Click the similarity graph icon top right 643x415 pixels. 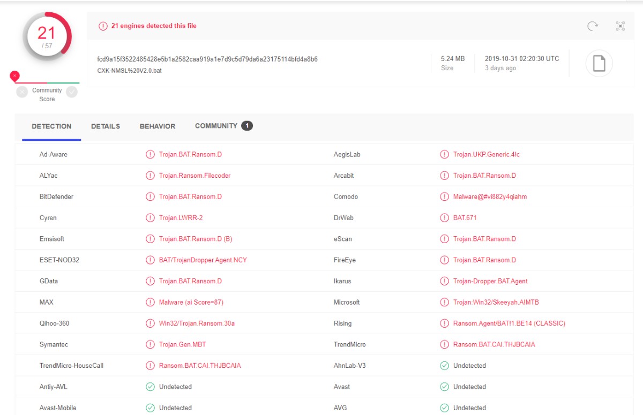pos(620,26)
